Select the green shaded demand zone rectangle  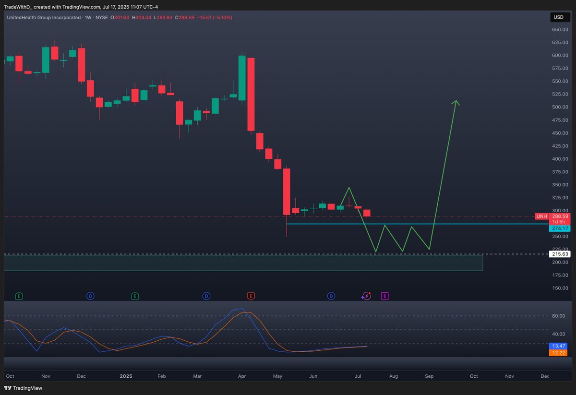243,263
